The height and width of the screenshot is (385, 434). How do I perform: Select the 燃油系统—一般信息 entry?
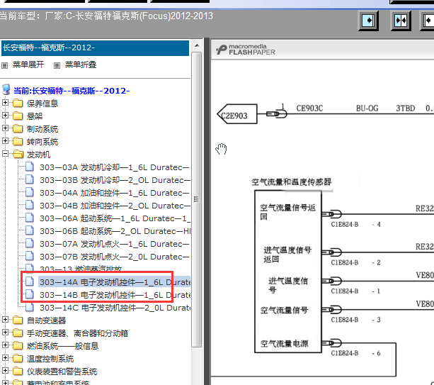[x=62, y=346]
